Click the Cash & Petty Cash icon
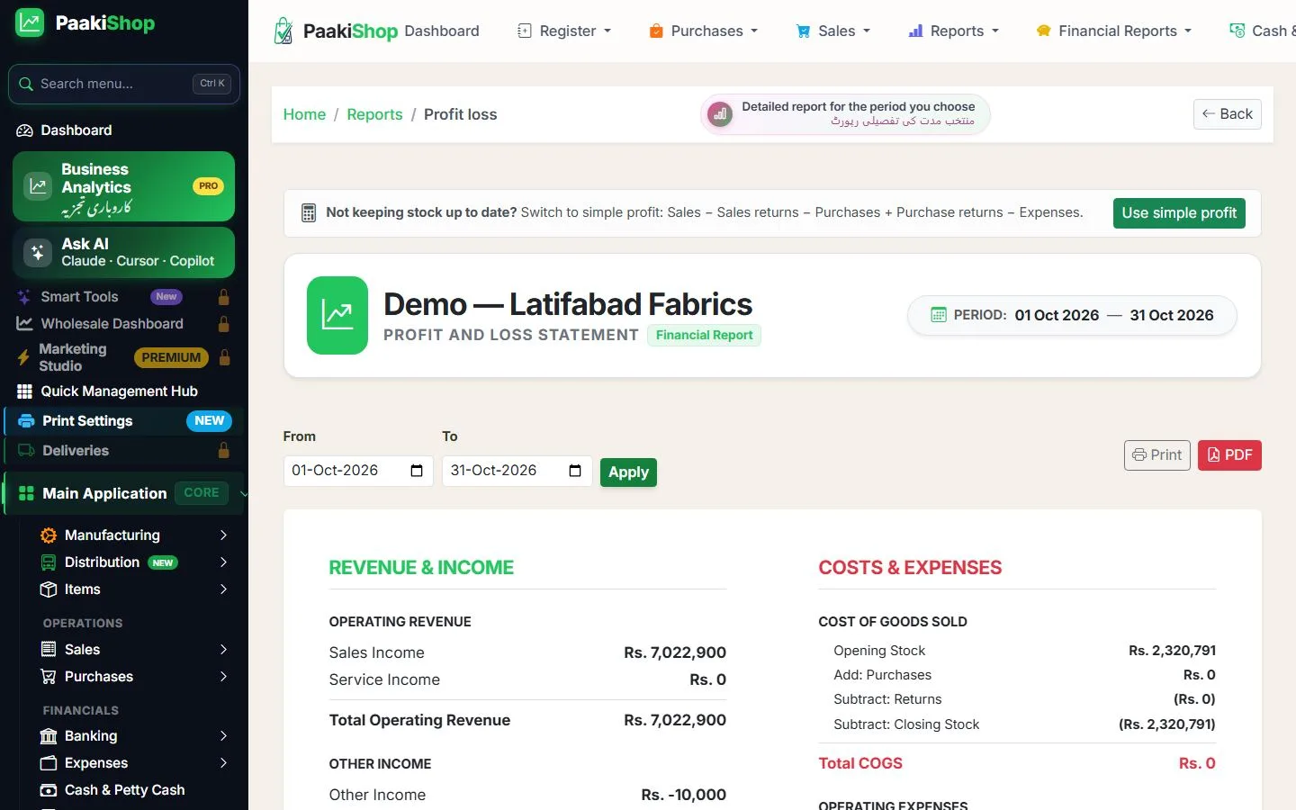Image resolution: width=1296 pixels, height=810 pixels. pyautogui.click(x=49, y=790)
